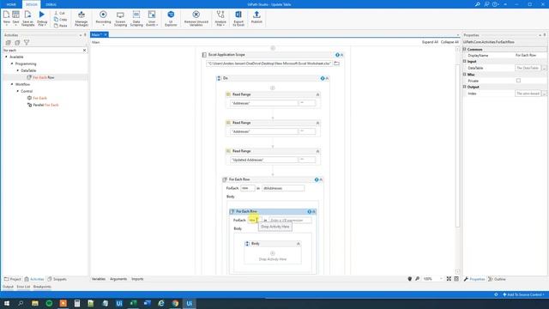Click the Save icon in ribbon
The height and width of the screenshot is (309, 549).
click(x=15, y=17)
